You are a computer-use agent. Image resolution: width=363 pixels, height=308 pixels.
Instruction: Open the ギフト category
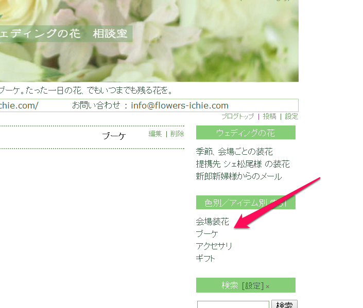tap(205, 258)
